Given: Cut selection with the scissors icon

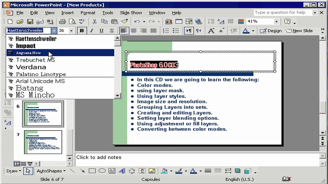Looking at the screenshot, I should click(94, 21).
